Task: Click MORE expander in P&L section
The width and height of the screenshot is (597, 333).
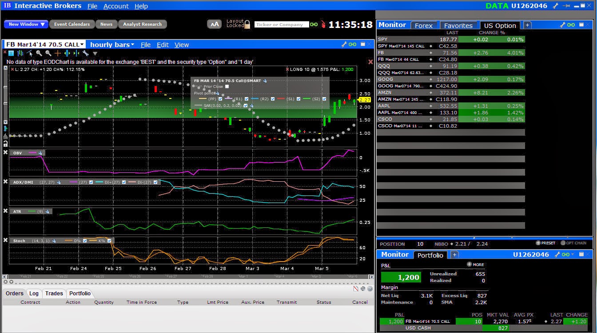Action: coord(475,265)
